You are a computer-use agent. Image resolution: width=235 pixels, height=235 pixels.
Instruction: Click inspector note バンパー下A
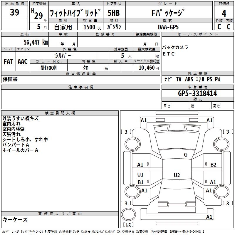click(16, 145)
